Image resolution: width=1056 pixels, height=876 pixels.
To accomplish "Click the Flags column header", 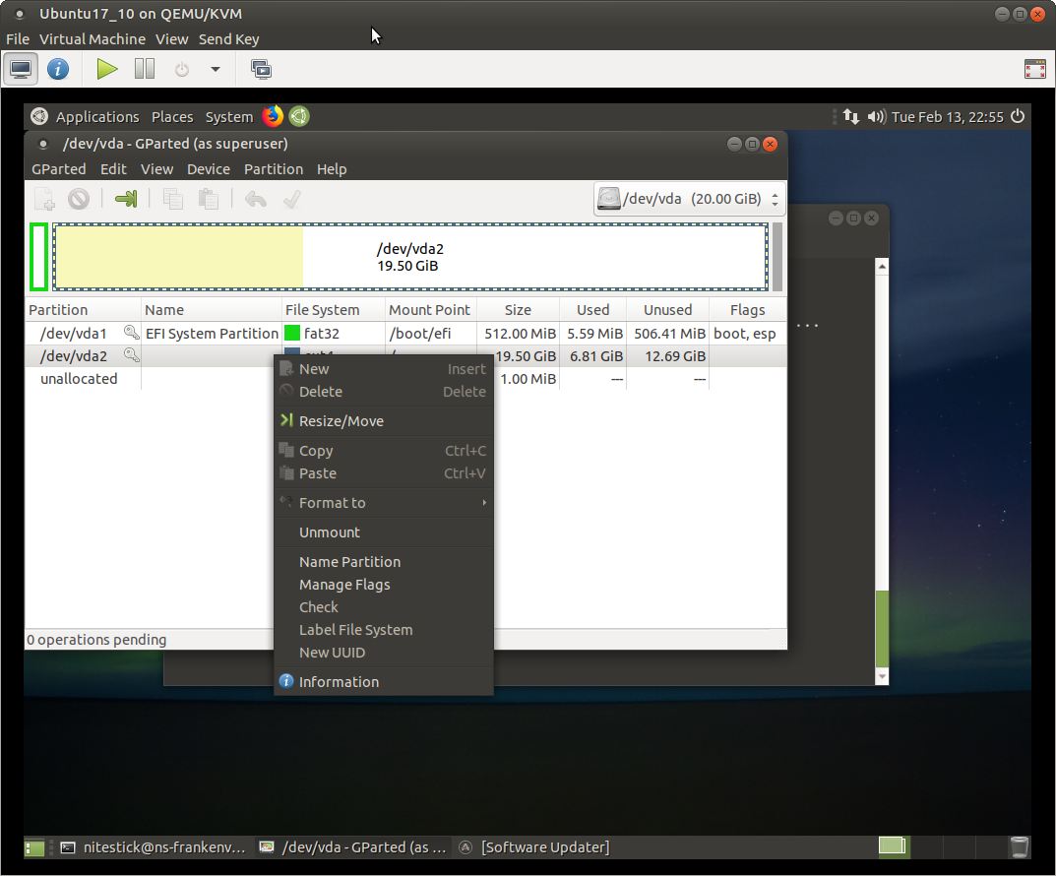I will tap(748, 310).
